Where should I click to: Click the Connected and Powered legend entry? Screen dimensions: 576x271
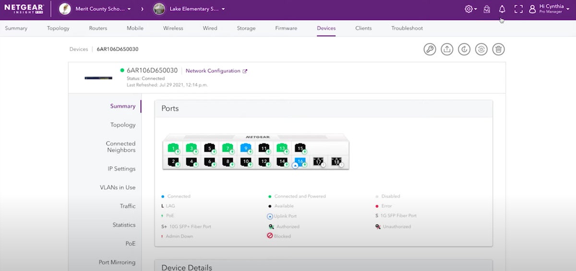(x=297, y=196)
